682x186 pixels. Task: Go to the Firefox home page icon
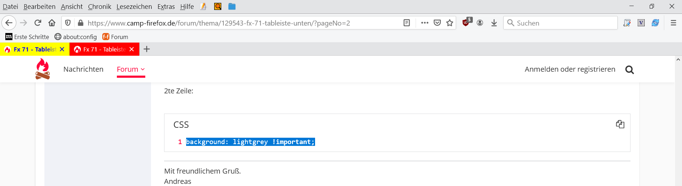coord(52,23)
